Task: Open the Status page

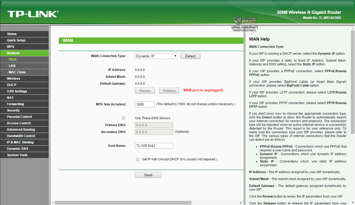Action: [x=24, y=34]
